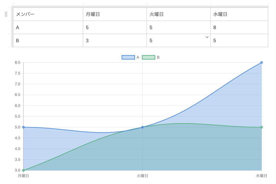Viewport: 276px width, 184px height.
Task: Click series B data point at 月曜日
Action: coord(23,170)
